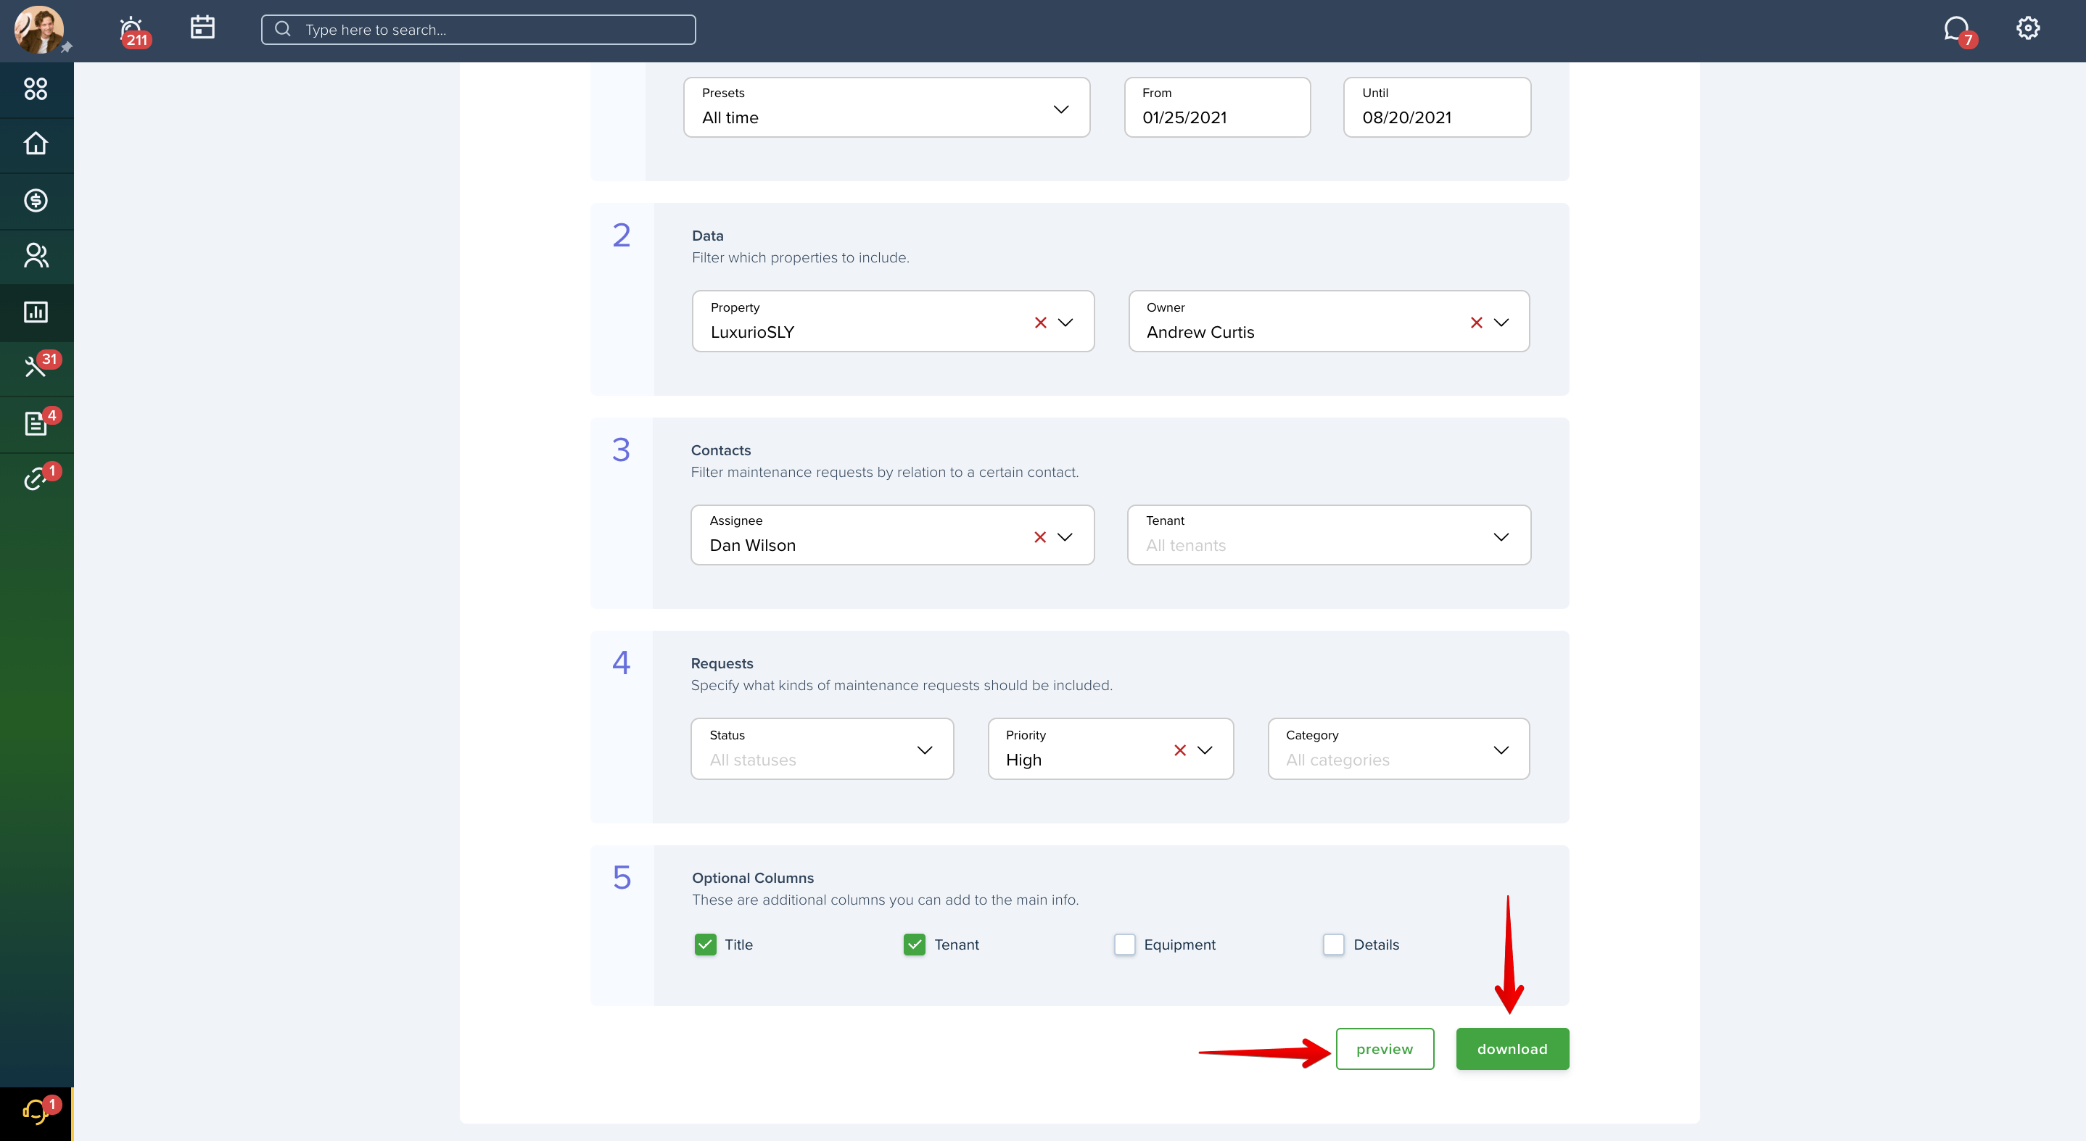Open the dashboard grid icon in sidebar
Viewport: 2086px width, 1141px height.
[x=36, y=89]
